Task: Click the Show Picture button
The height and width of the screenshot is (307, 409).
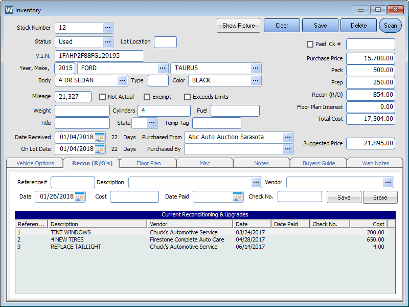Action: 238,26
